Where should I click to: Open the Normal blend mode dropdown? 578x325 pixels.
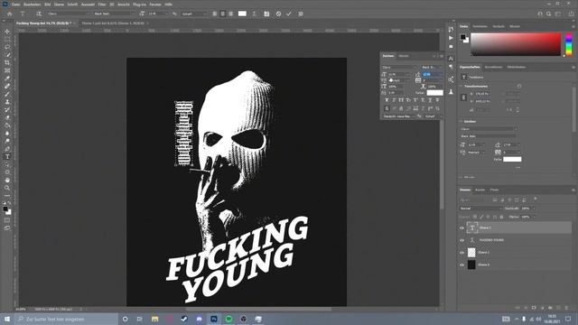pyautogui.click(x=480, y=209)
